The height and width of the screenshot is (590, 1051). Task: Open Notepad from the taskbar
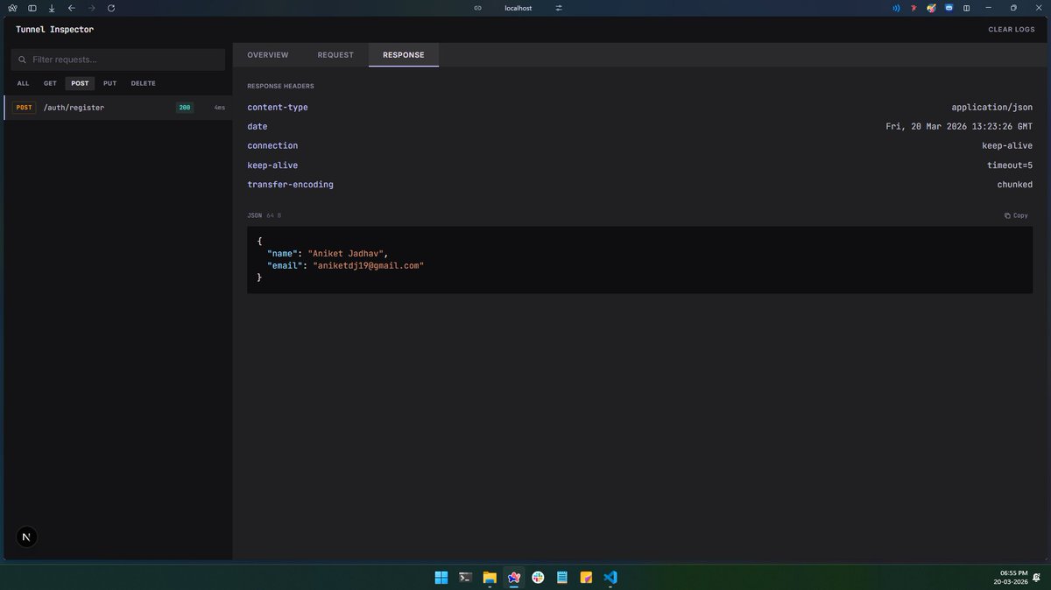pos(562,578)
